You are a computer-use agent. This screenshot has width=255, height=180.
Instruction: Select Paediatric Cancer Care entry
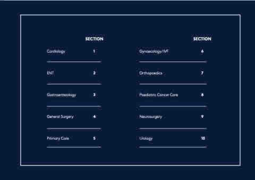coord(159,95)
